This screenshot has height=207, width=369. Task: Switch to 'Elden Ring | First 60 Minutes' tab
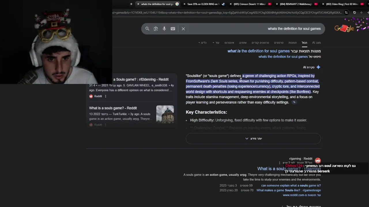pyautogui.click(x=342, y=4)
